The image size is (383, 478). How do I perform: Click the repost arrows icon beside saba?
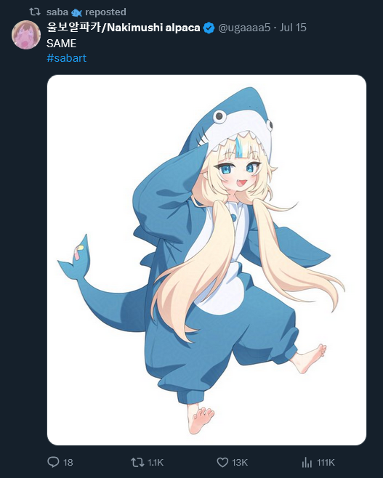tap(34, 12)
